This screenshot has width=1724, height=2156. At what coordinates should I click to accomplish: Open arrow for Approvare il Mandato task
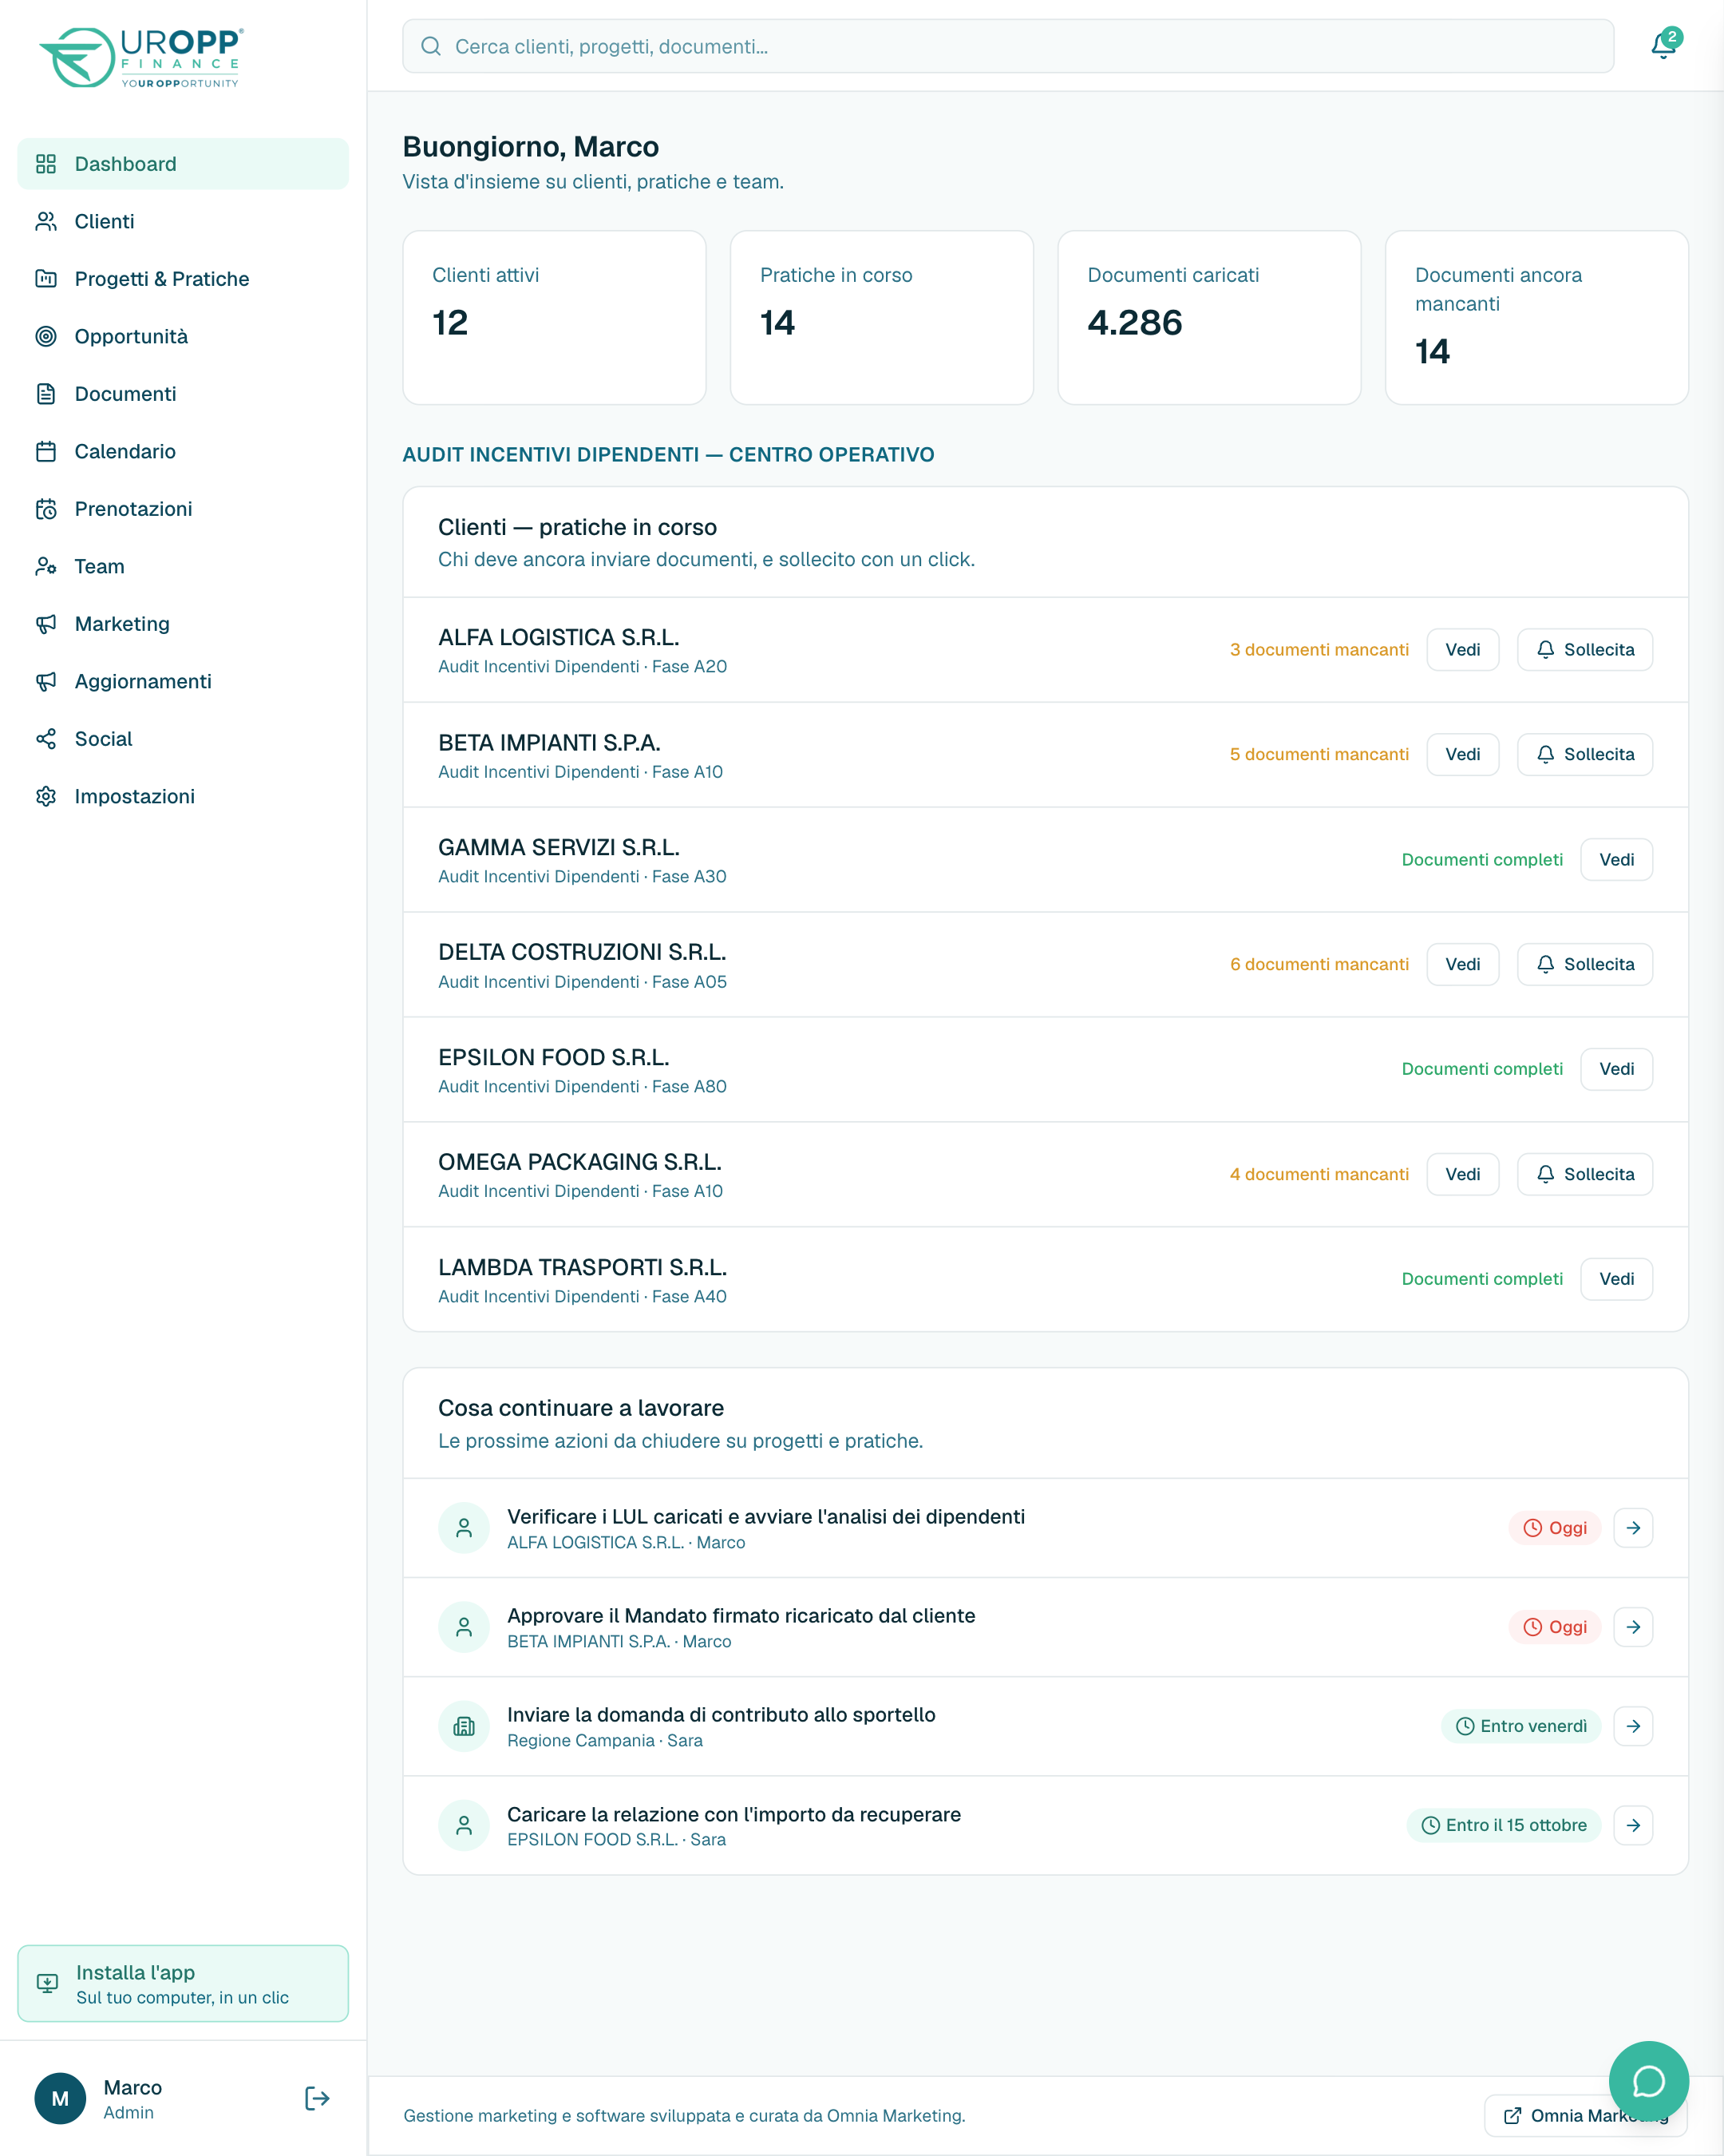(1633, 1627)
